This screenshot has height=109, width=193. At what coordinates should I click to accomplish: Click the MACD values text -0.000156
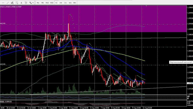(8, 102)
